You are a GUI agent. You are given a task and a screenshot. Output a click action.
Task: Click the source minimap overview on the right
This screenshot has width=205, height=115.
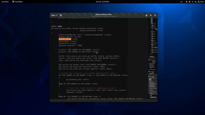coord(153,58)
